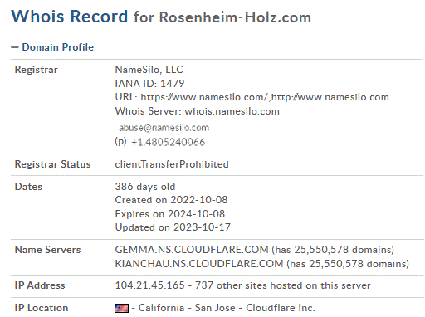Viewport: 425px width, 317px height.
Task: Click the US flag icon
Action: (121, 308)
